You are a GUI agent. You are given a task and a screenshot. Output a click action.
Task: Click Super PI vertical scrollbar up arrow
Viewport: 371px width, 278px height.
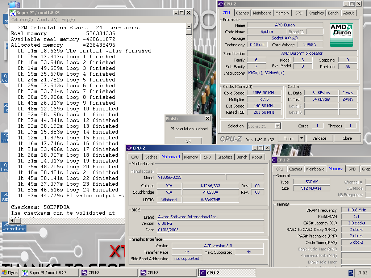pyautogui.click(x=189, y=26)
